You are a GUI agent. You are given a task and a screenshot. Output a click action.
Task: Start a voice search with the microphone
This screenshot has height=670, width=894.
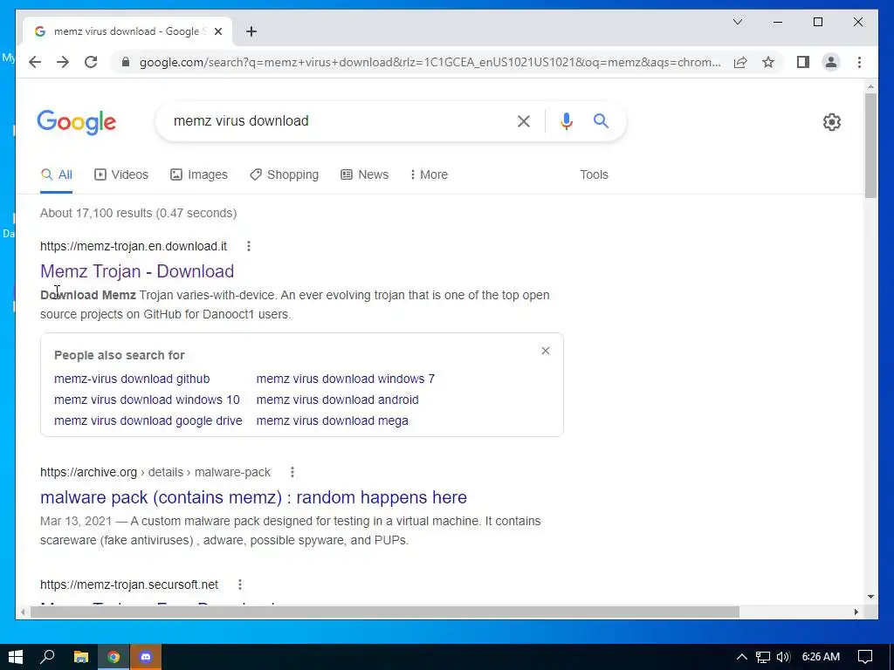(566, 120)
